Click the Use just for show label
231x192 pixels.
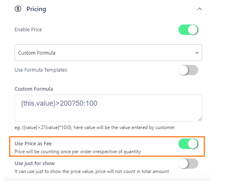(x=35, y=163)
